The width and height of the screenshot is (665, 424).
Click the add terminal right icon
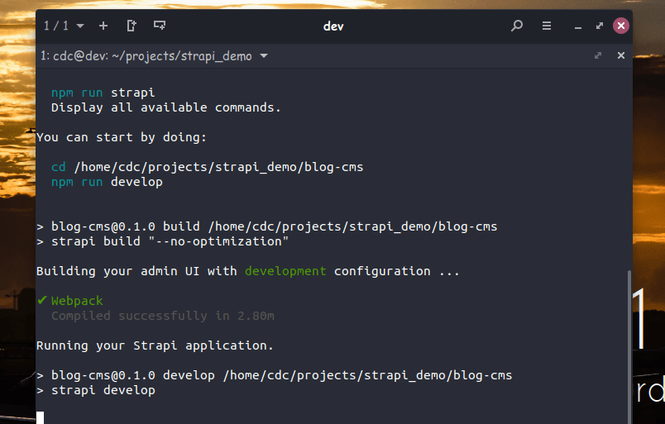[x=132, y=26]
